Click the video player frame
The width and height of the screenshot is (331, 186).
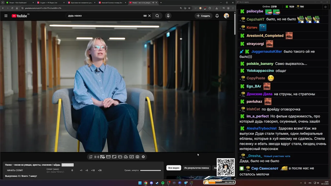[117, 86]
